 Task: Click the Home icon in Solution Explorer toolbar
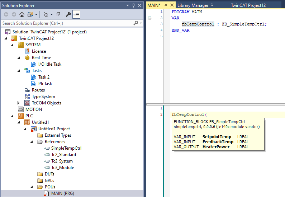[22, 14]
